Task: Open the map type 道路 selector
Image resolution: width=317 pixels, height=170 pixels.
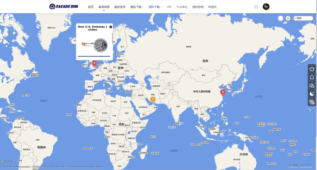Action: click(303, 18)
